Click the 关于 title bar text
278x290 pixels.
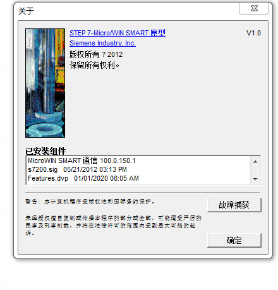tap(26, 11)
